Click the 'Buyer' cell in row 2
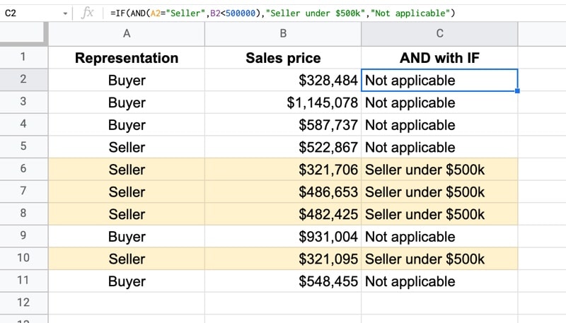 point(127,80)
